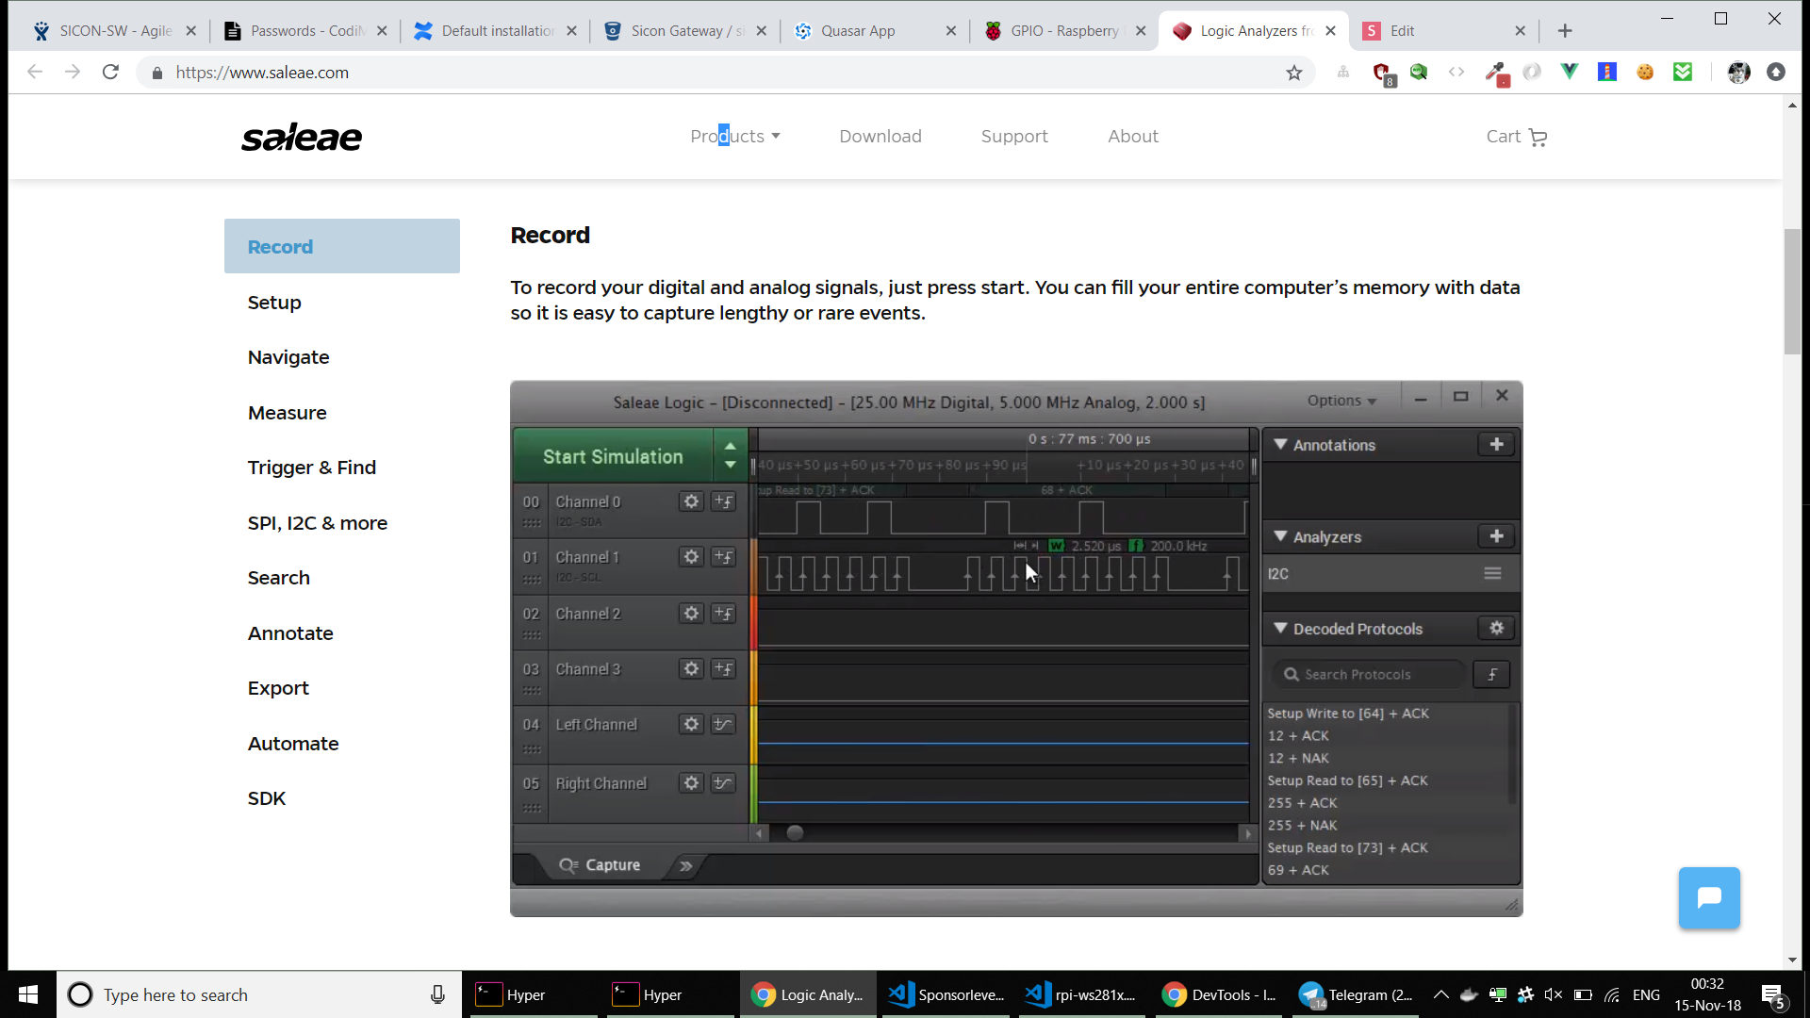This screenshot has width=1810, height=1018.
Task: Add a new analyzer with plus icon
Action: [x=1496, y=536]
